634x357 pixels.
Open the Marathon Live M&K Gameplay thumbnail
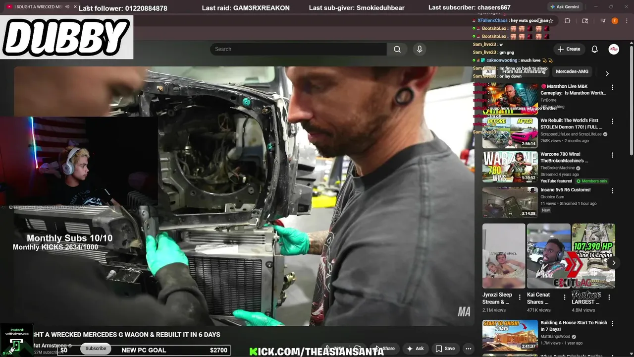pos(510,99)
